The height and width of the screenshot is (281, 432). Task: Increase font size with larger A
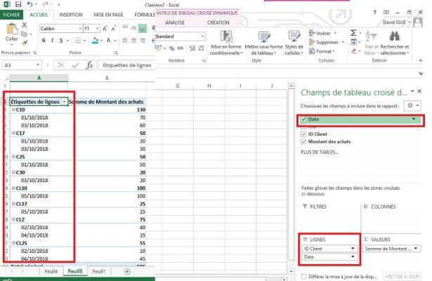point(105,28)
